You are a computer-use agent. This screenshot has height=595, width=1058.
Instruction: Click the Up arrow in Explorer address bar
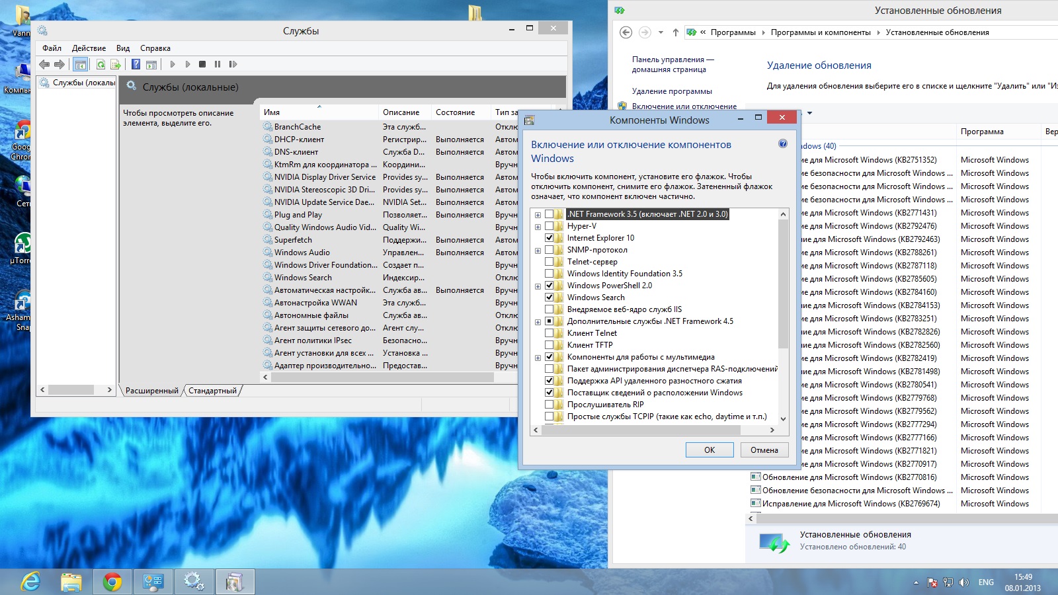coord(675,32)
